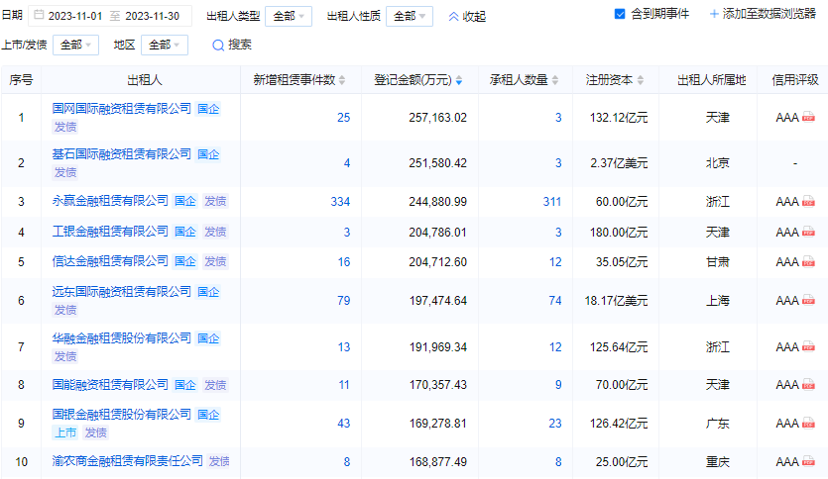Open the 地区 dropdown
828x479 pixels.
click(x=165, y=46)
